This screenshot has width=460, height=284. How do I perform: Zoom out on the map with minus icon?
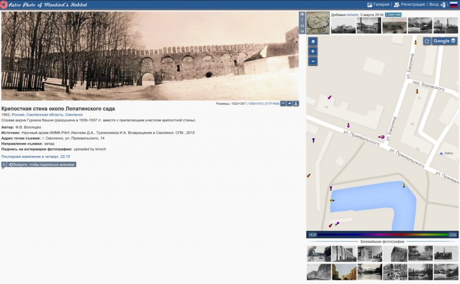tap(312, 61)
